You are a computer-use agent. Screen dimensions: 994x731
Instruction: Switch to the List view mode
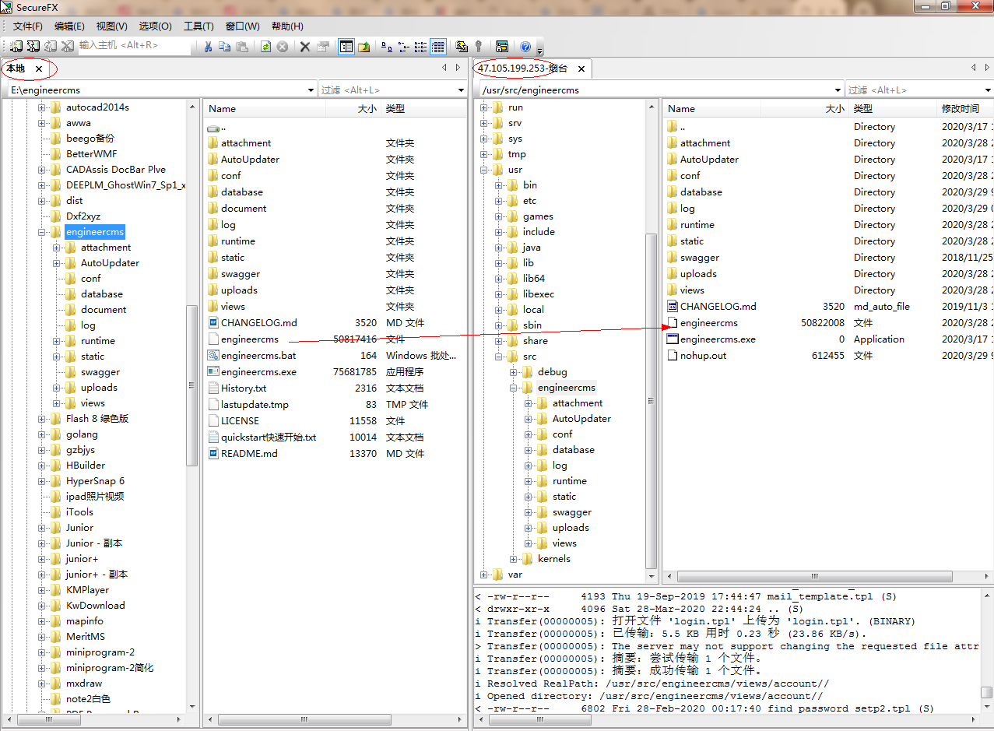click(x=420, y=47)
